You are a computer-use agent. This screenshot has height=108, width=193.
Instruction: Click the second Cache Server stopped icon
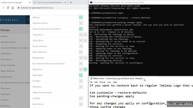coord(85,40)
